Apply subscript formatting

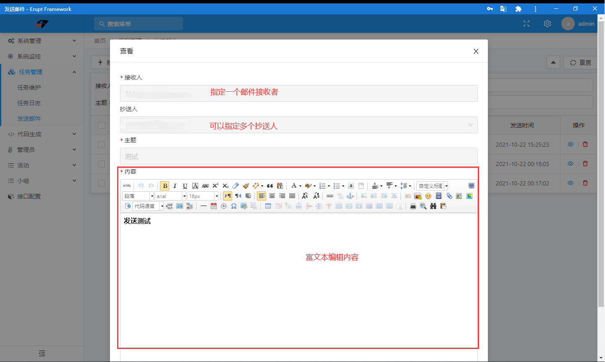(x=225, y=186)
